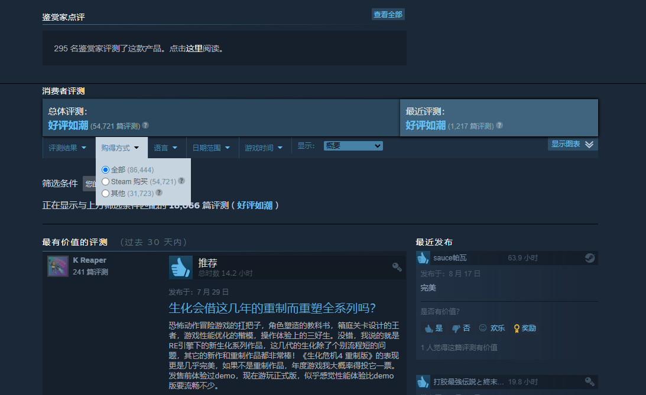Click the help icon beside 其他 option
646x395 pixels.
[x=159, y=192]
